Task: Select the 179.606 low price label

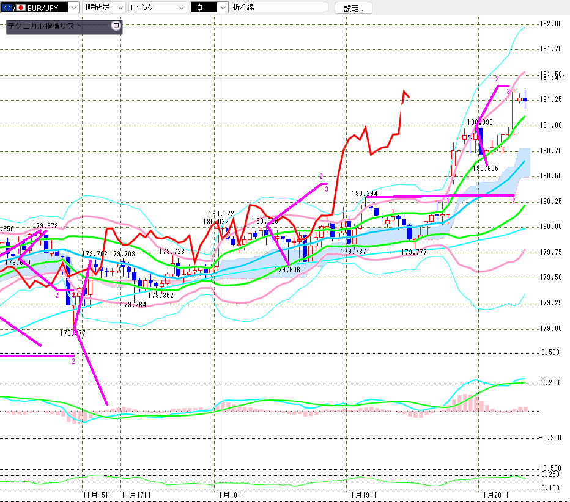Action: pos(286,269)
